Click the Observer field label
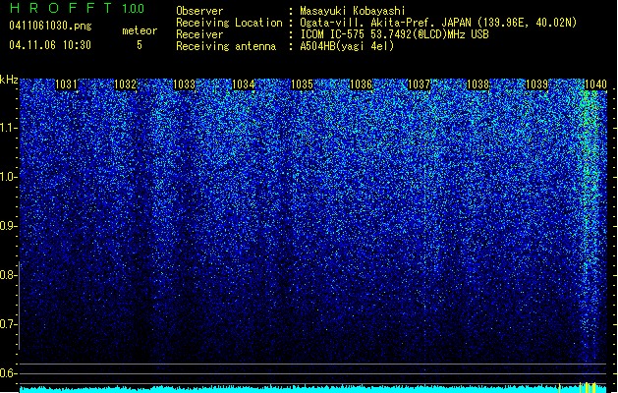This screenshot has width=618, height=393. tap(199, 11)
